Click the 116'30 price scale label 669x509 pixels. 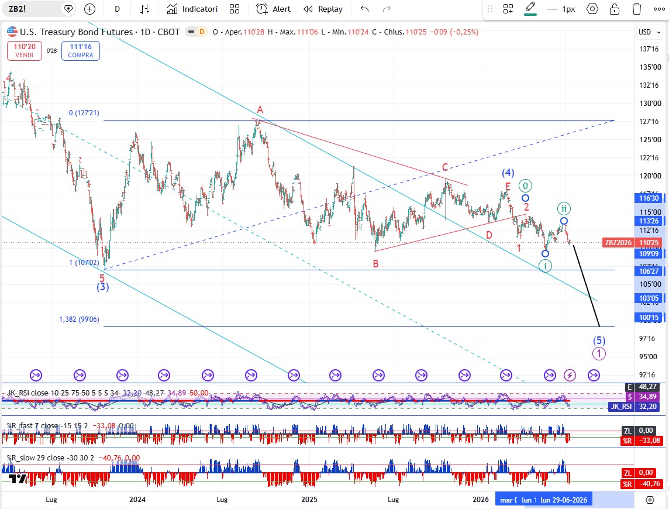(x=649, y=198)
